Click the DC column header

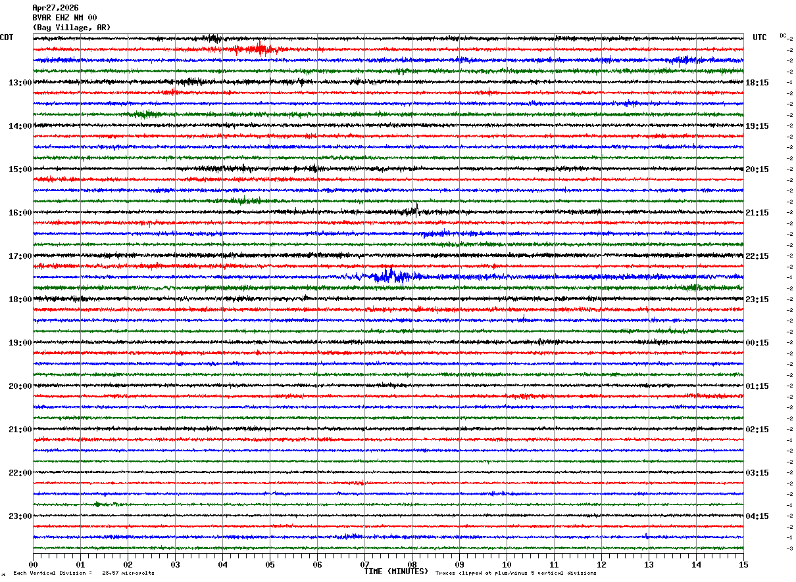(783, 35)
